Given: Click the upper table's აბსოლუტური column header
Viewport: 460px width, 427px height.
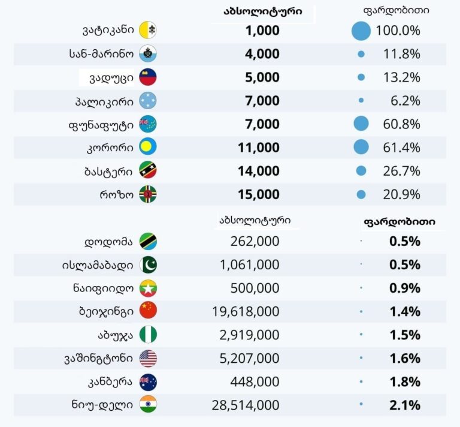Looking at the screenshot, I should pos(262,11).
